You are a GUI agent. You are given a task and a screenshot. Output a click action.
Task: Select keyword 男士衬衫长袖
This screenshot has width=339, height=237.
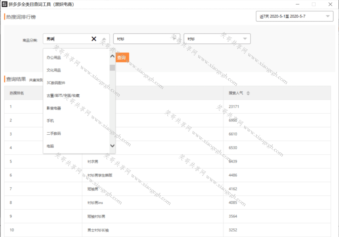coord(98,230)
